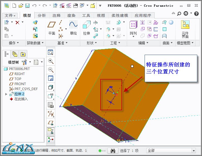Click the Regenerate icon in quick access toolbar
Image resolution: width=202 pixels, height=156 pixels.
55,6
